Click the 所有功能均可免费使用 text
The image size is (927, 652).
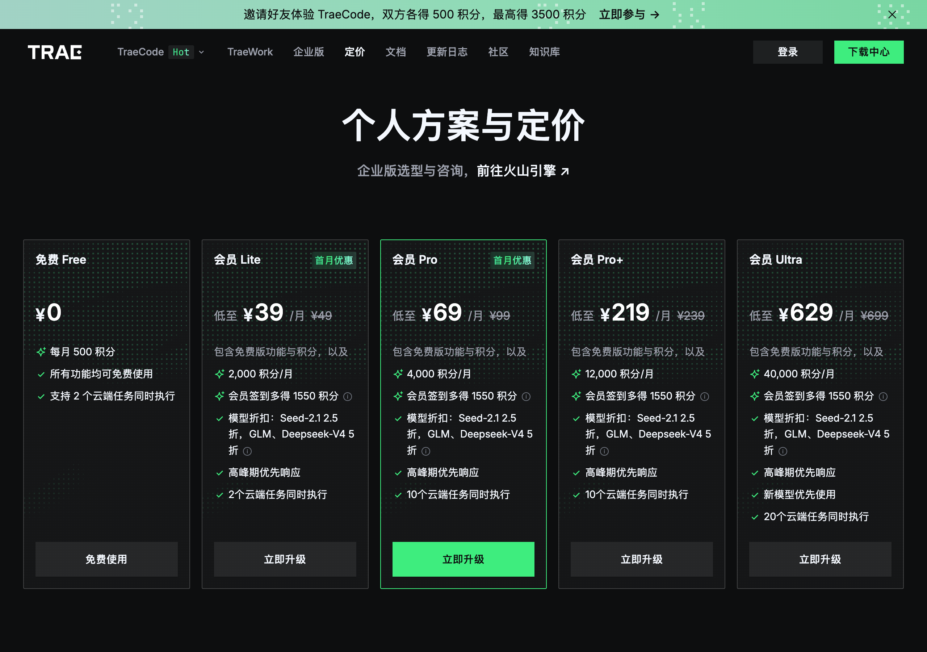click(x=101, y=374)
